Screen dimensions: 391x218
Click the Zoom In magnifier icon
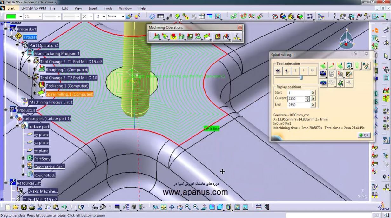(x=188, y=207)
